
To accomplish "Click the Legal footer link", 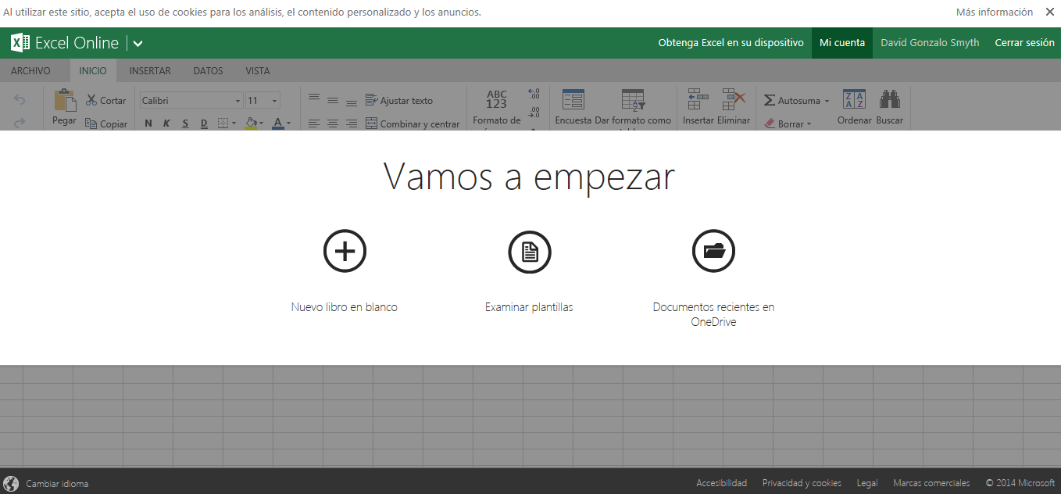I will [867, 483].
